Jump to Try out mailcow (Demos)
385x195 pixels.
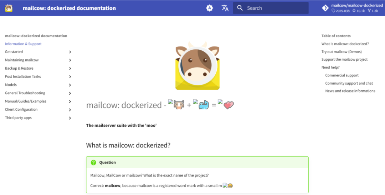(342, 52)
